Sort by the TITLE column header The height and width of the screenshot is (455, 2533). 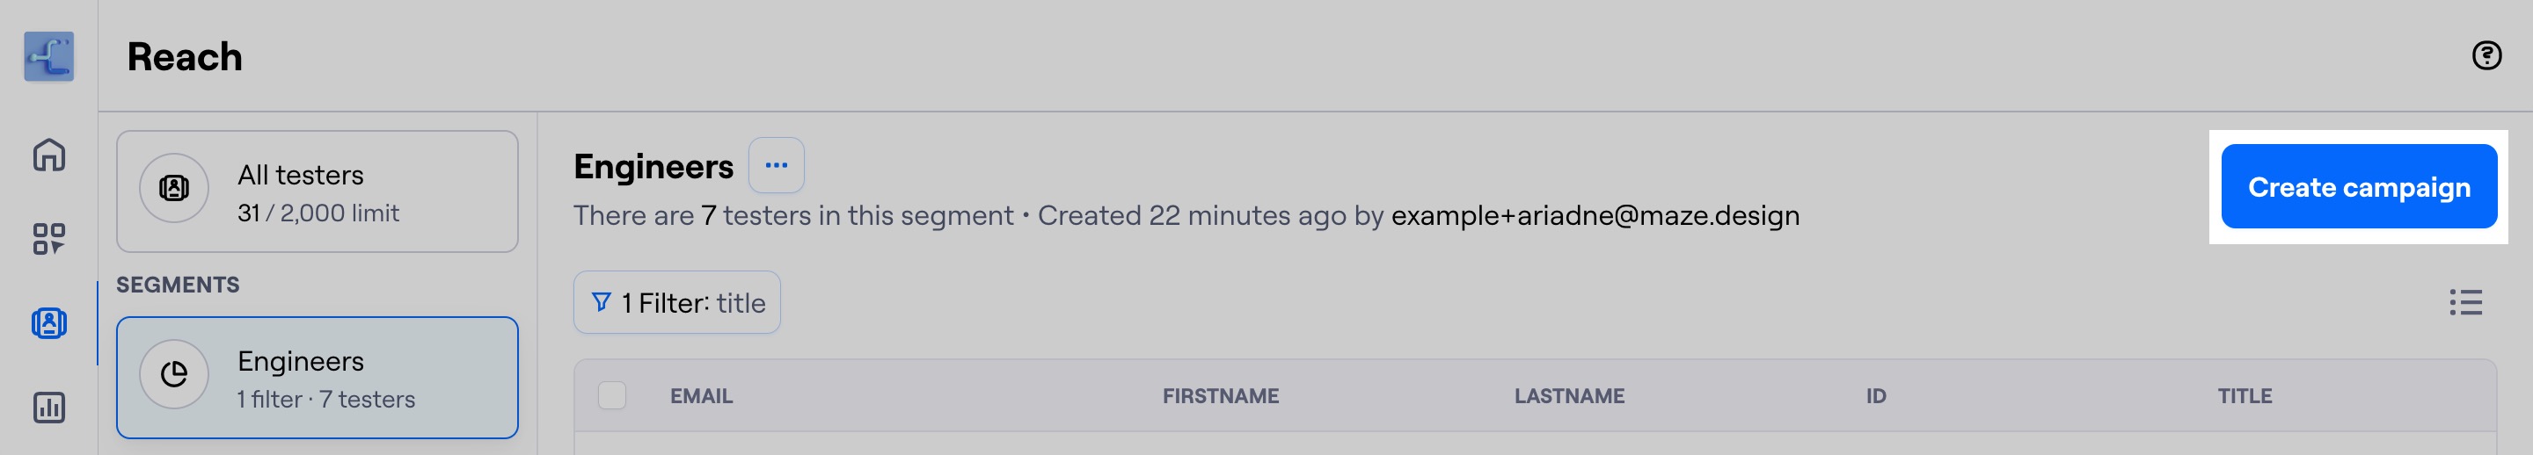(x=2244, y=396)
